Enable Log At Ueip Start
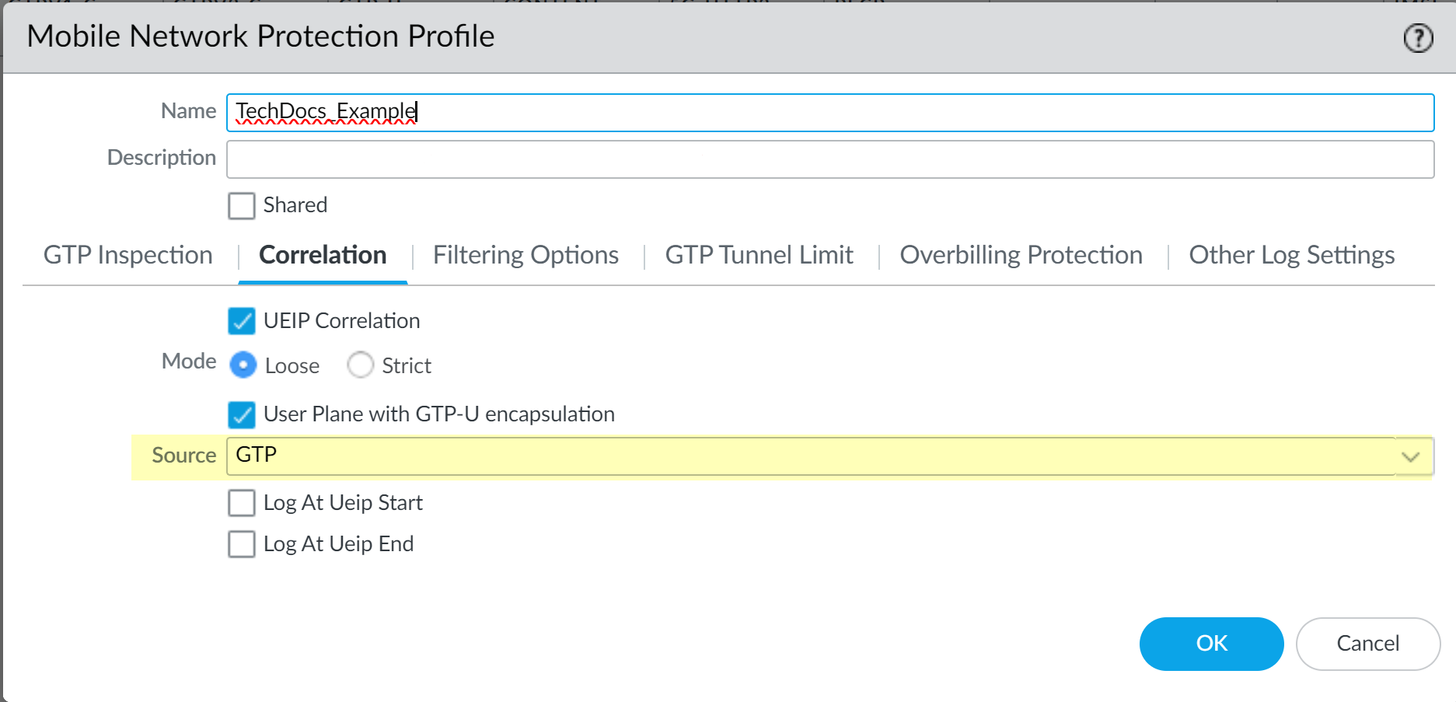Image resolution: width=1456 pixels, height=702 pixels. 242,503
